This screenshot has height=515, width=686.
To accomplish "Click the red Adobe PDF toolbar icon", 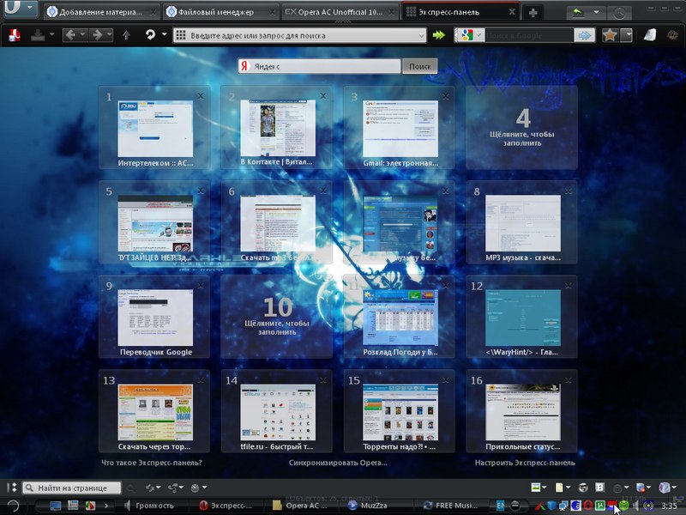I will click(15, 35).
